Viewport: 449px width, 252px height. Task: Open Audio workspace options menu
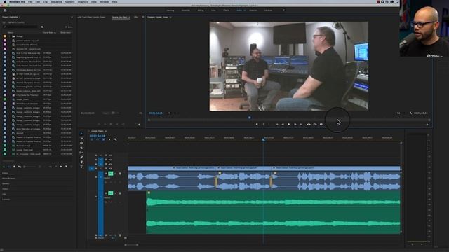tap(244, 10)
